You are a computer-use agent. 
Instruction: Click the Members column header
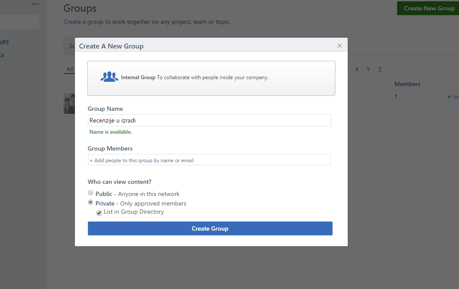point(407,84)
